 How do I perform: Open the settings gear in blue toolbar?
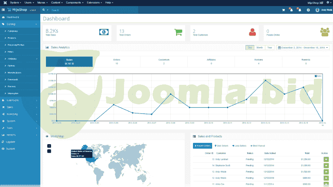click(308, 10)
